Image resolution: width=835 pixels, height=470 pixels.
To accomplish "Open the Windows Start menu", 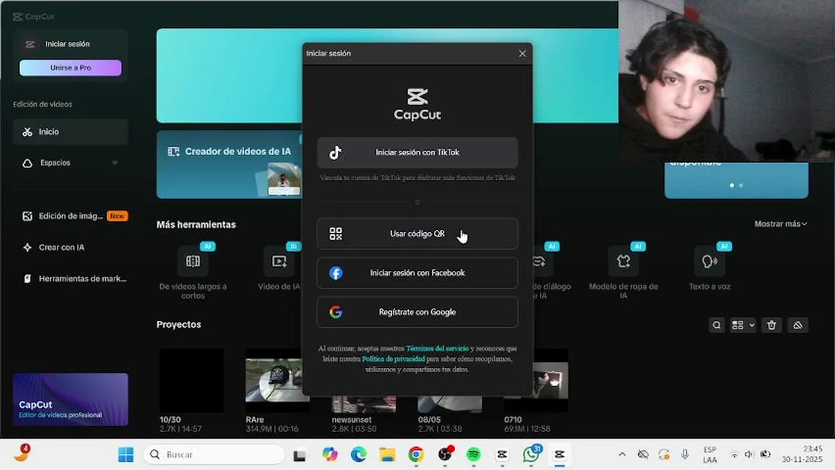I will [x=125, y=454].
